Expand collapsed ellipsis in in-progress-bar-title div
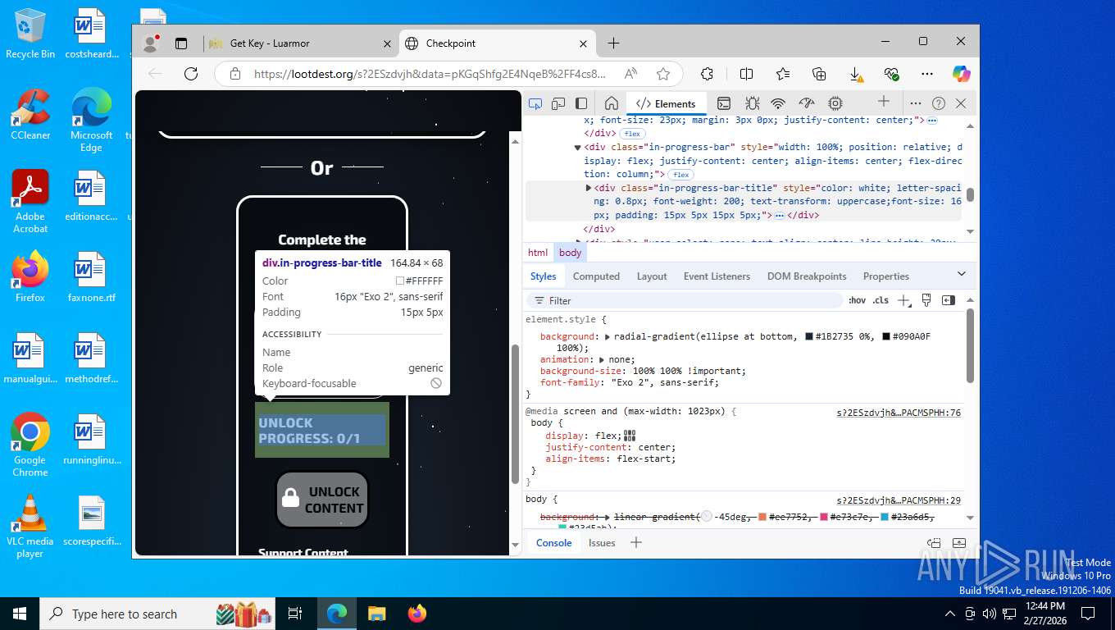1115x630 pixels. coord(779,215)
